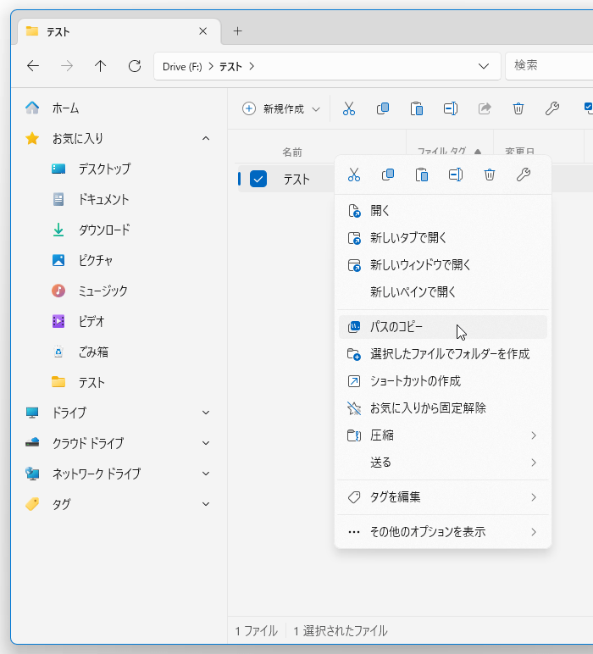Open a new tab with the plus button

pos(237,31)
